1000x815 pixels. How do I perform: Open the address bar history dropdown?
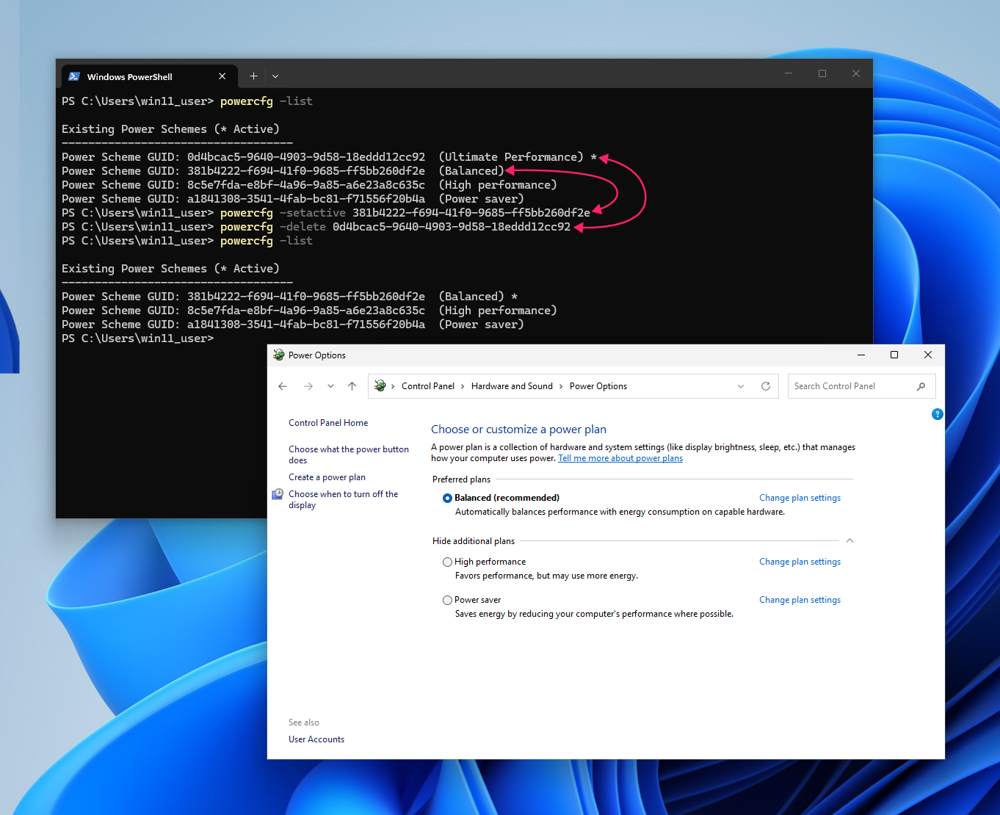click(741, 386)
